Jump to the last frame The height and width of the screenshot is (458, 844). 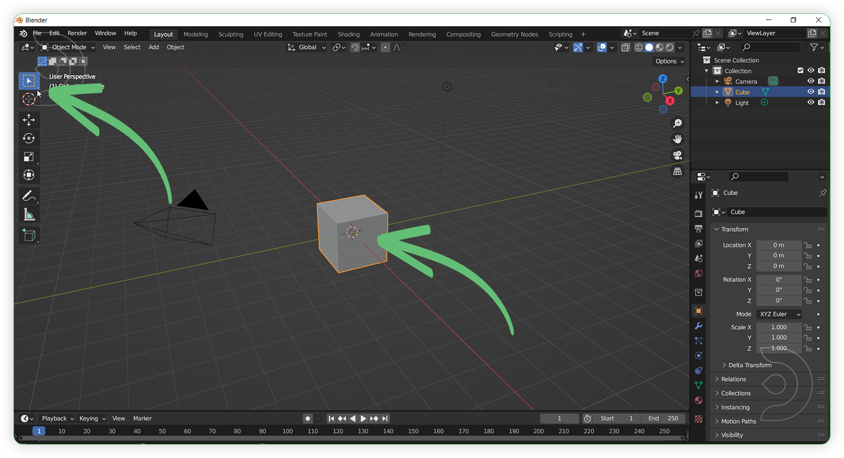(385, 419)
